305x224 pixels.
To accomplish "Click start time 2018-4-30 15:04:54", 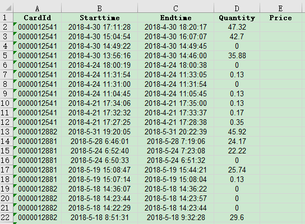I will tap(99, 36).
